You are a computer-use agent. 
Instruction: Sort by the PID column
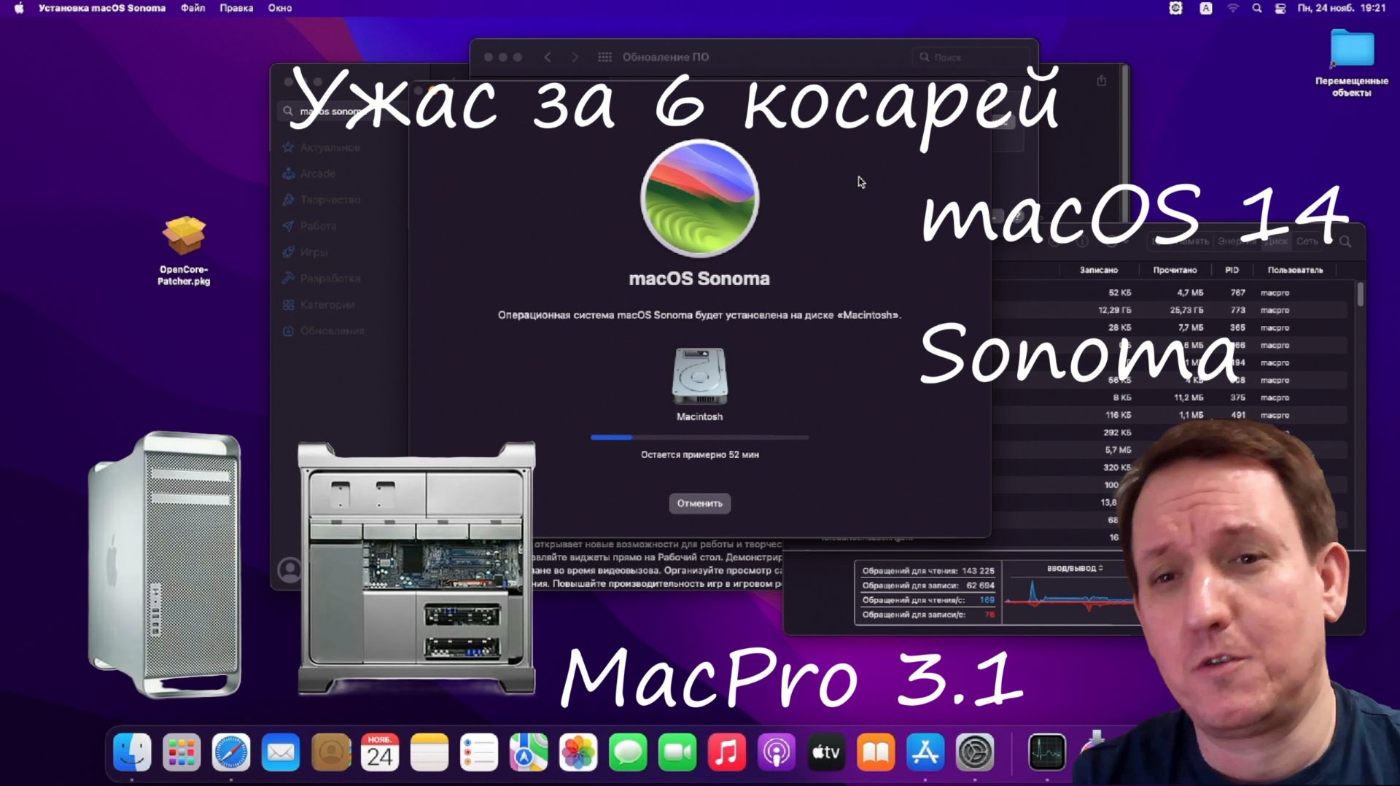point(1232,270)
